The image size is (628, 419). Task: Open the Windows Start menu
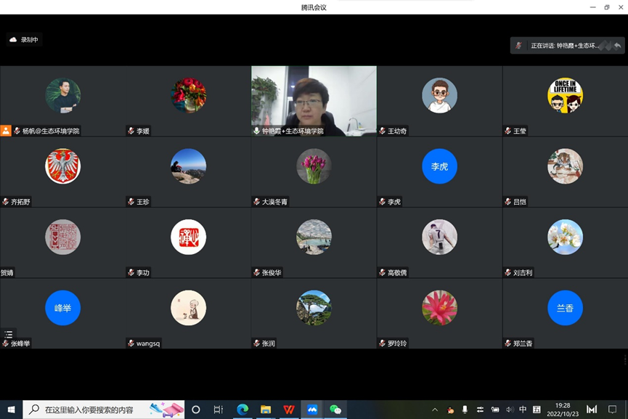tap(11, 410)
